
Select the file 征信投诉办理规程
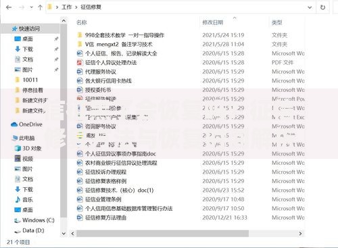[105, 172]
